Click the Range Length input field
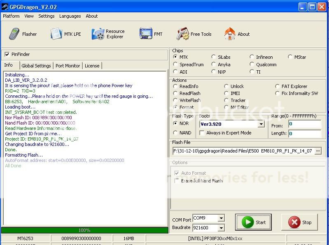The width and height of the screenshot is (329, 245). tap(305, 133)
